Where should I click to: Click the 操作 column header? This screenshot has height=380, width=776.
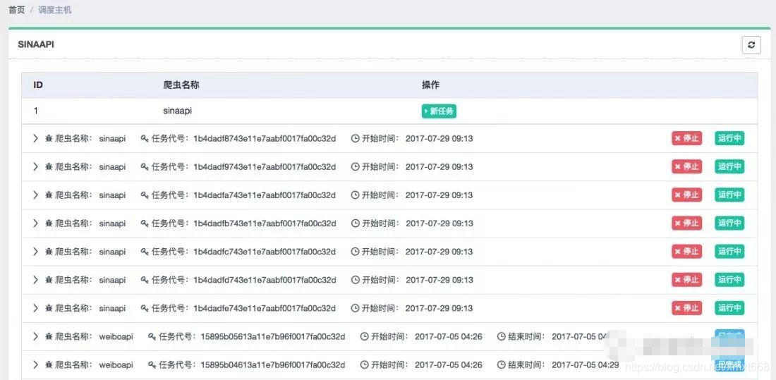tap(430, 85)
